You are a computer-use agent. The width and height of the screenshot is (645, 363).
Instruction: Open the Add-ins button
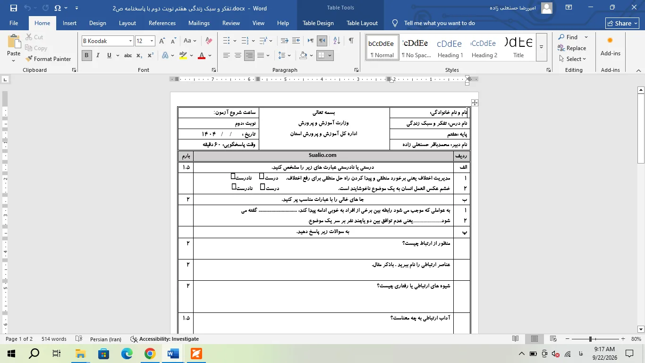point(610,47)
